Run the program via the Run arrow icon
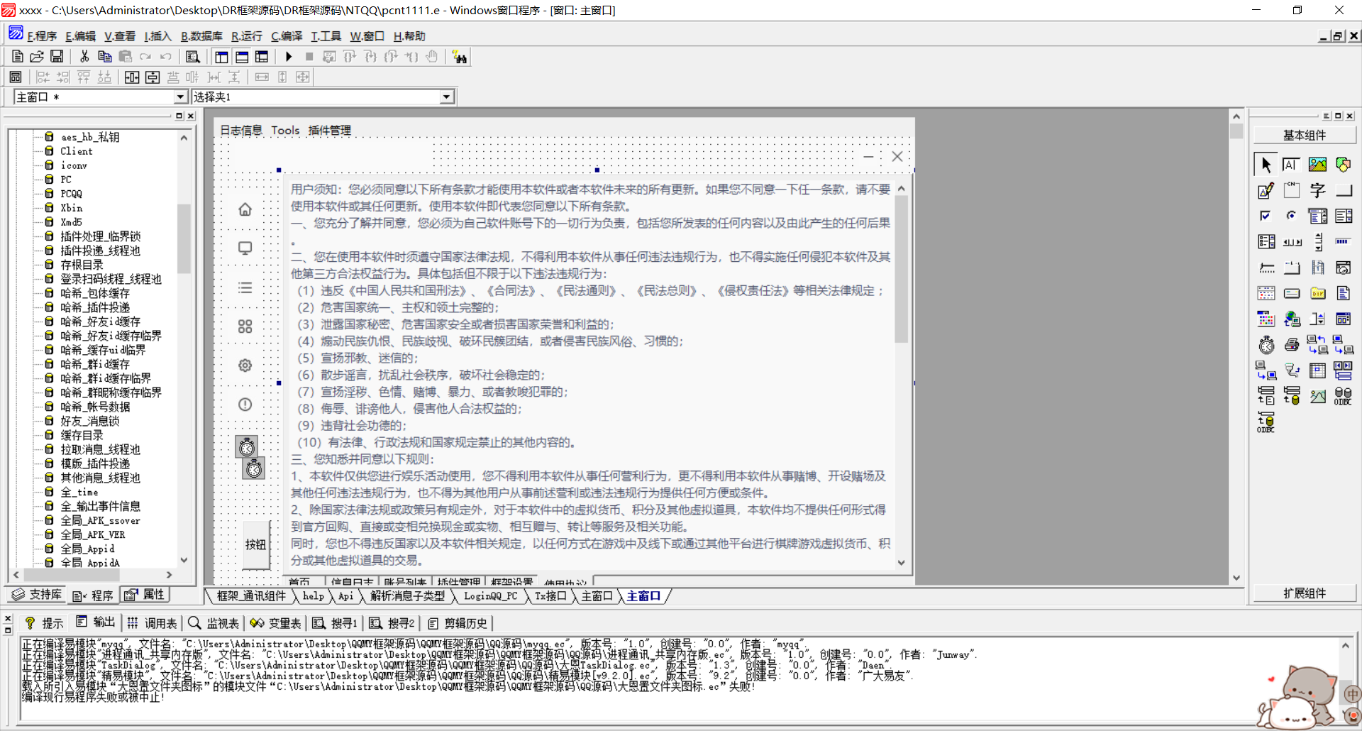 [289, 57]
